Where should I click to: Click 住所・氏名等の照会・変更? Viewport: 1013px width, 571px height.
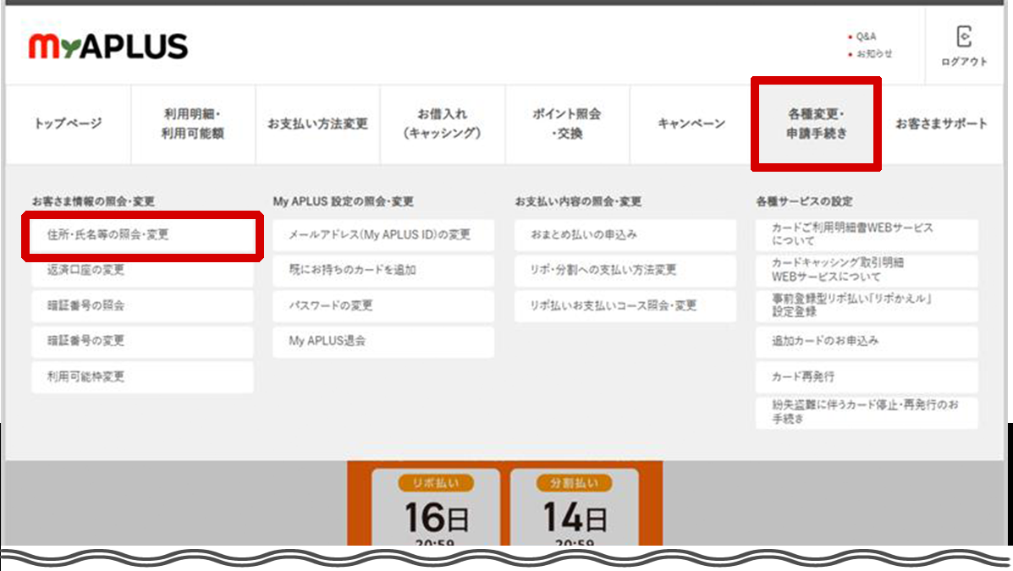(141, 235)
